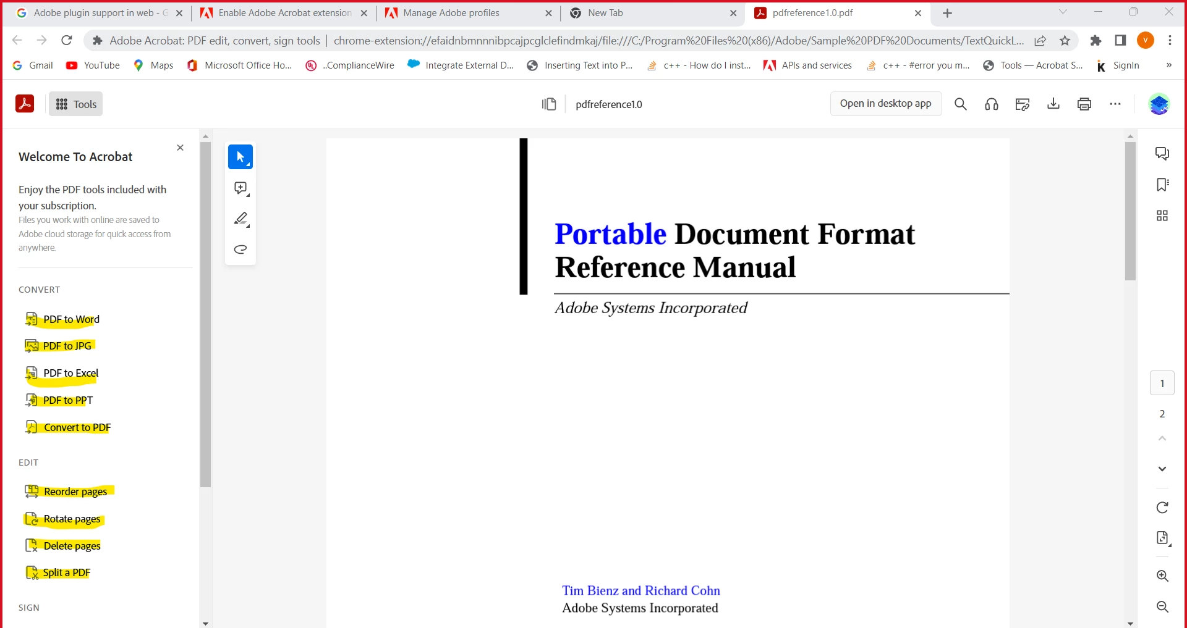Viewport: 1187px width, 628px height.
Task: Click the Adobe profile avatar
Action: [1159, 104]
